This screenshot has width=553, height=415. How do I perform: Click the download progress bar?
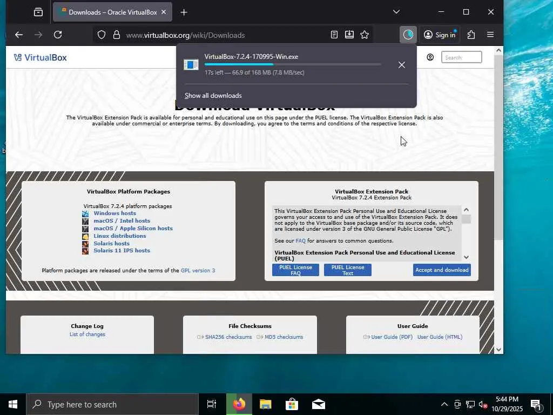click(293, 65)
